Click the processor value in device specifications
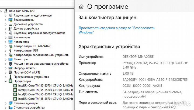Viewport: 194px width, 110px height. click(155, 65)
